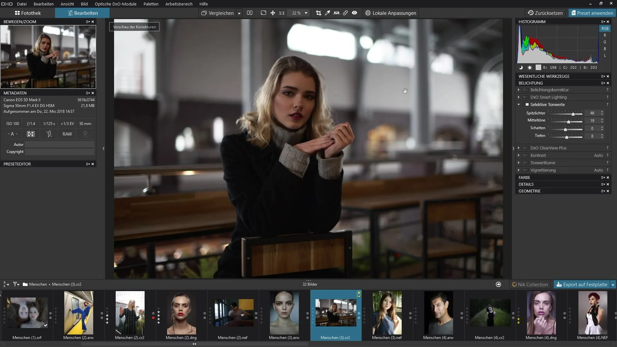Click the Vergleichen compare button

pos(218,13)
